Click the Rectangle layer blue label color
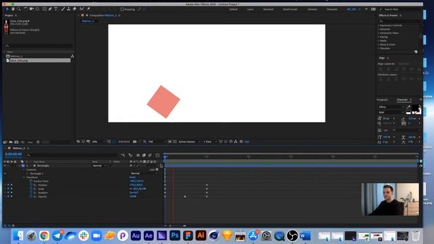 [x=23, y=165]
